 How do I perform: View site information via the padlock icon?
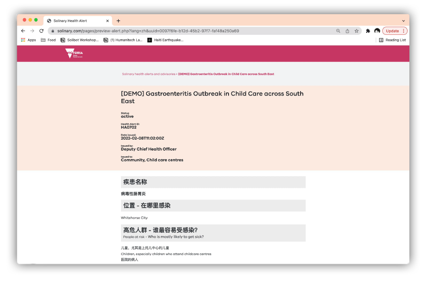53,30
